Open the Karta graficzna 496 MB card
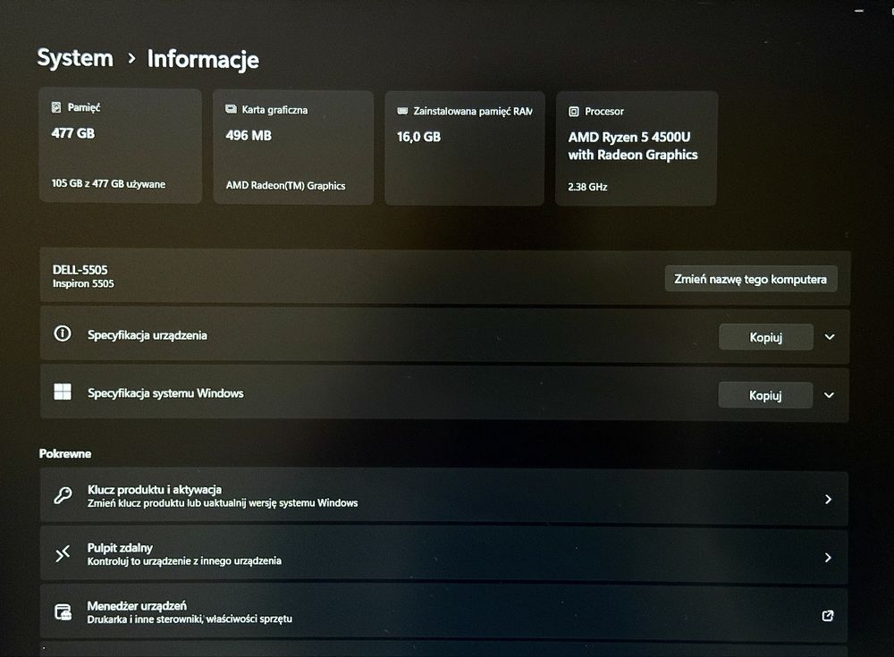 click(x=293, y=147)
